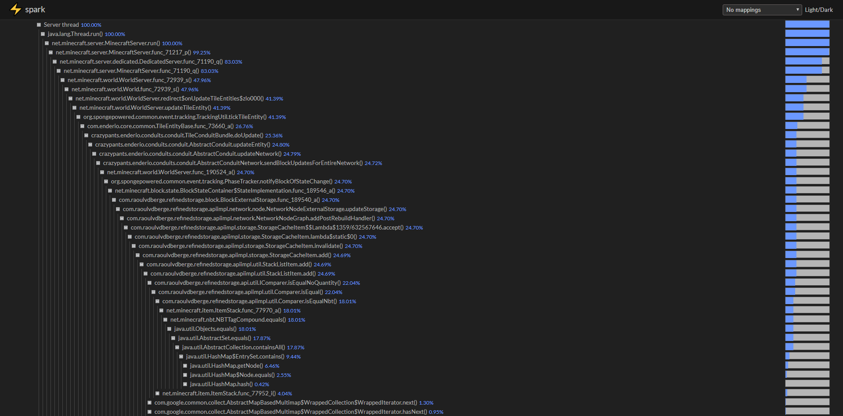Click the spark lightning bolt logo

point(16,9)
